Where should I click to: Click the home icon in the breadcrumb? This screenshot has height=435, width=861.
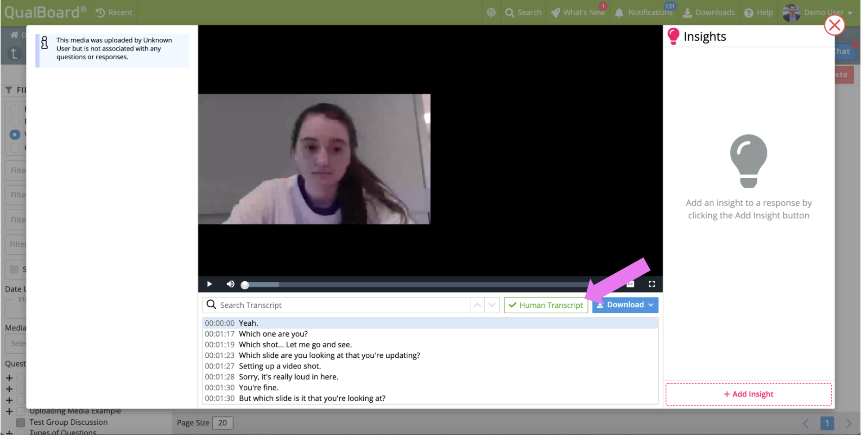[14, 35]
